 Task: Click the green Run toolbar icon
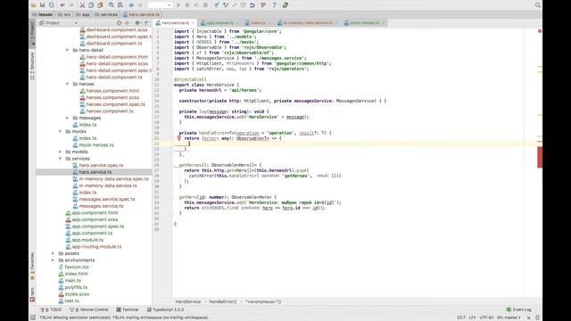click(178, 5)
